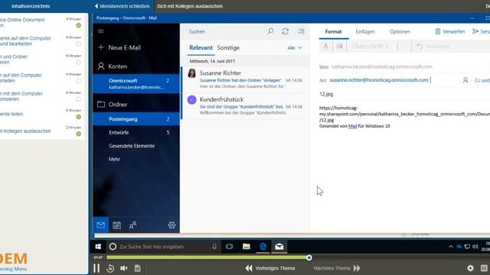The image size is (490, 275).
Task: Toggle checkbox for 'auf dem Computer und bearbeiten' topic
Action: point(78,44)
